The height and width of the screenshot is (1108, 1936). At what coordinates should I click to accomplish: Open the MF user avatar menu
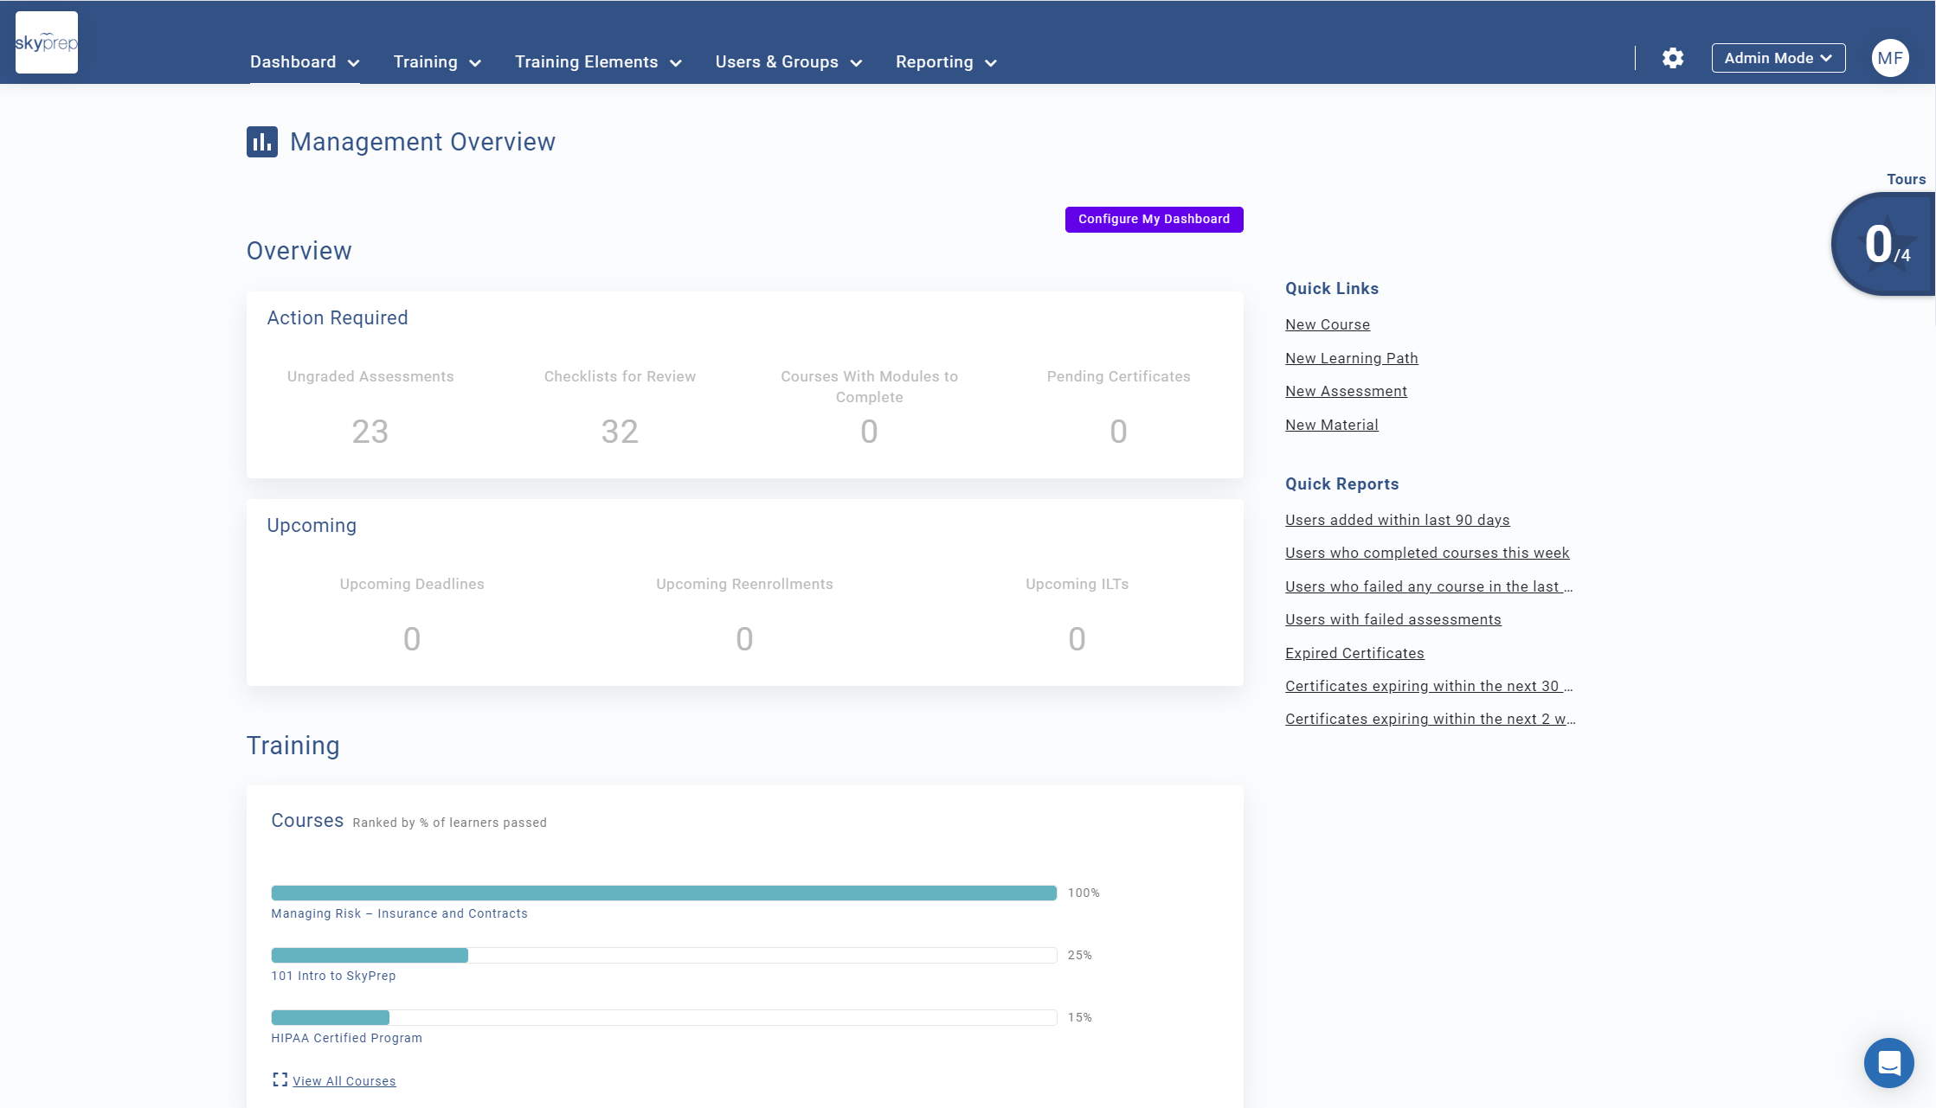(1889, 58)
